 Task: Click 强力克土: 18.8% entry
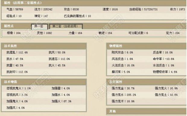[166, 95]
